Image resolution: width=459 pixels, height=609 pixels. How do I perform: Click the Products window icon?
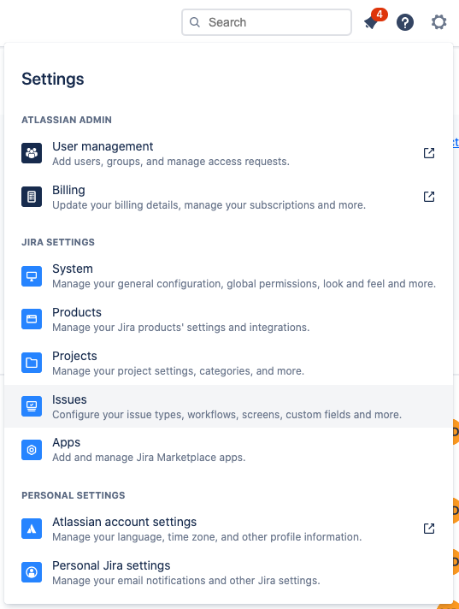pyautogui.click(x=32, y=319)
